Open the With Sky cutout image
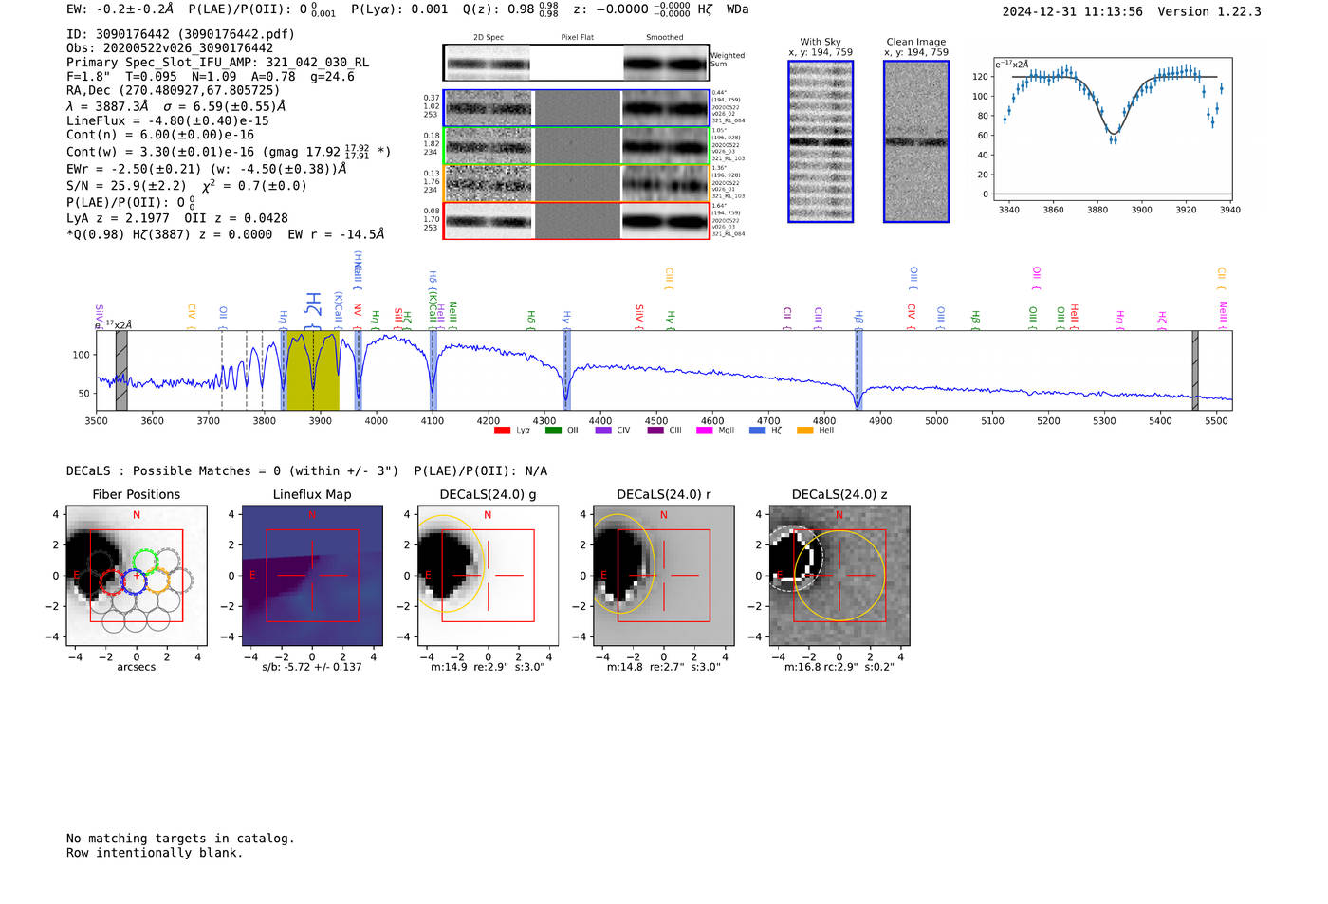 coord(821,141)
